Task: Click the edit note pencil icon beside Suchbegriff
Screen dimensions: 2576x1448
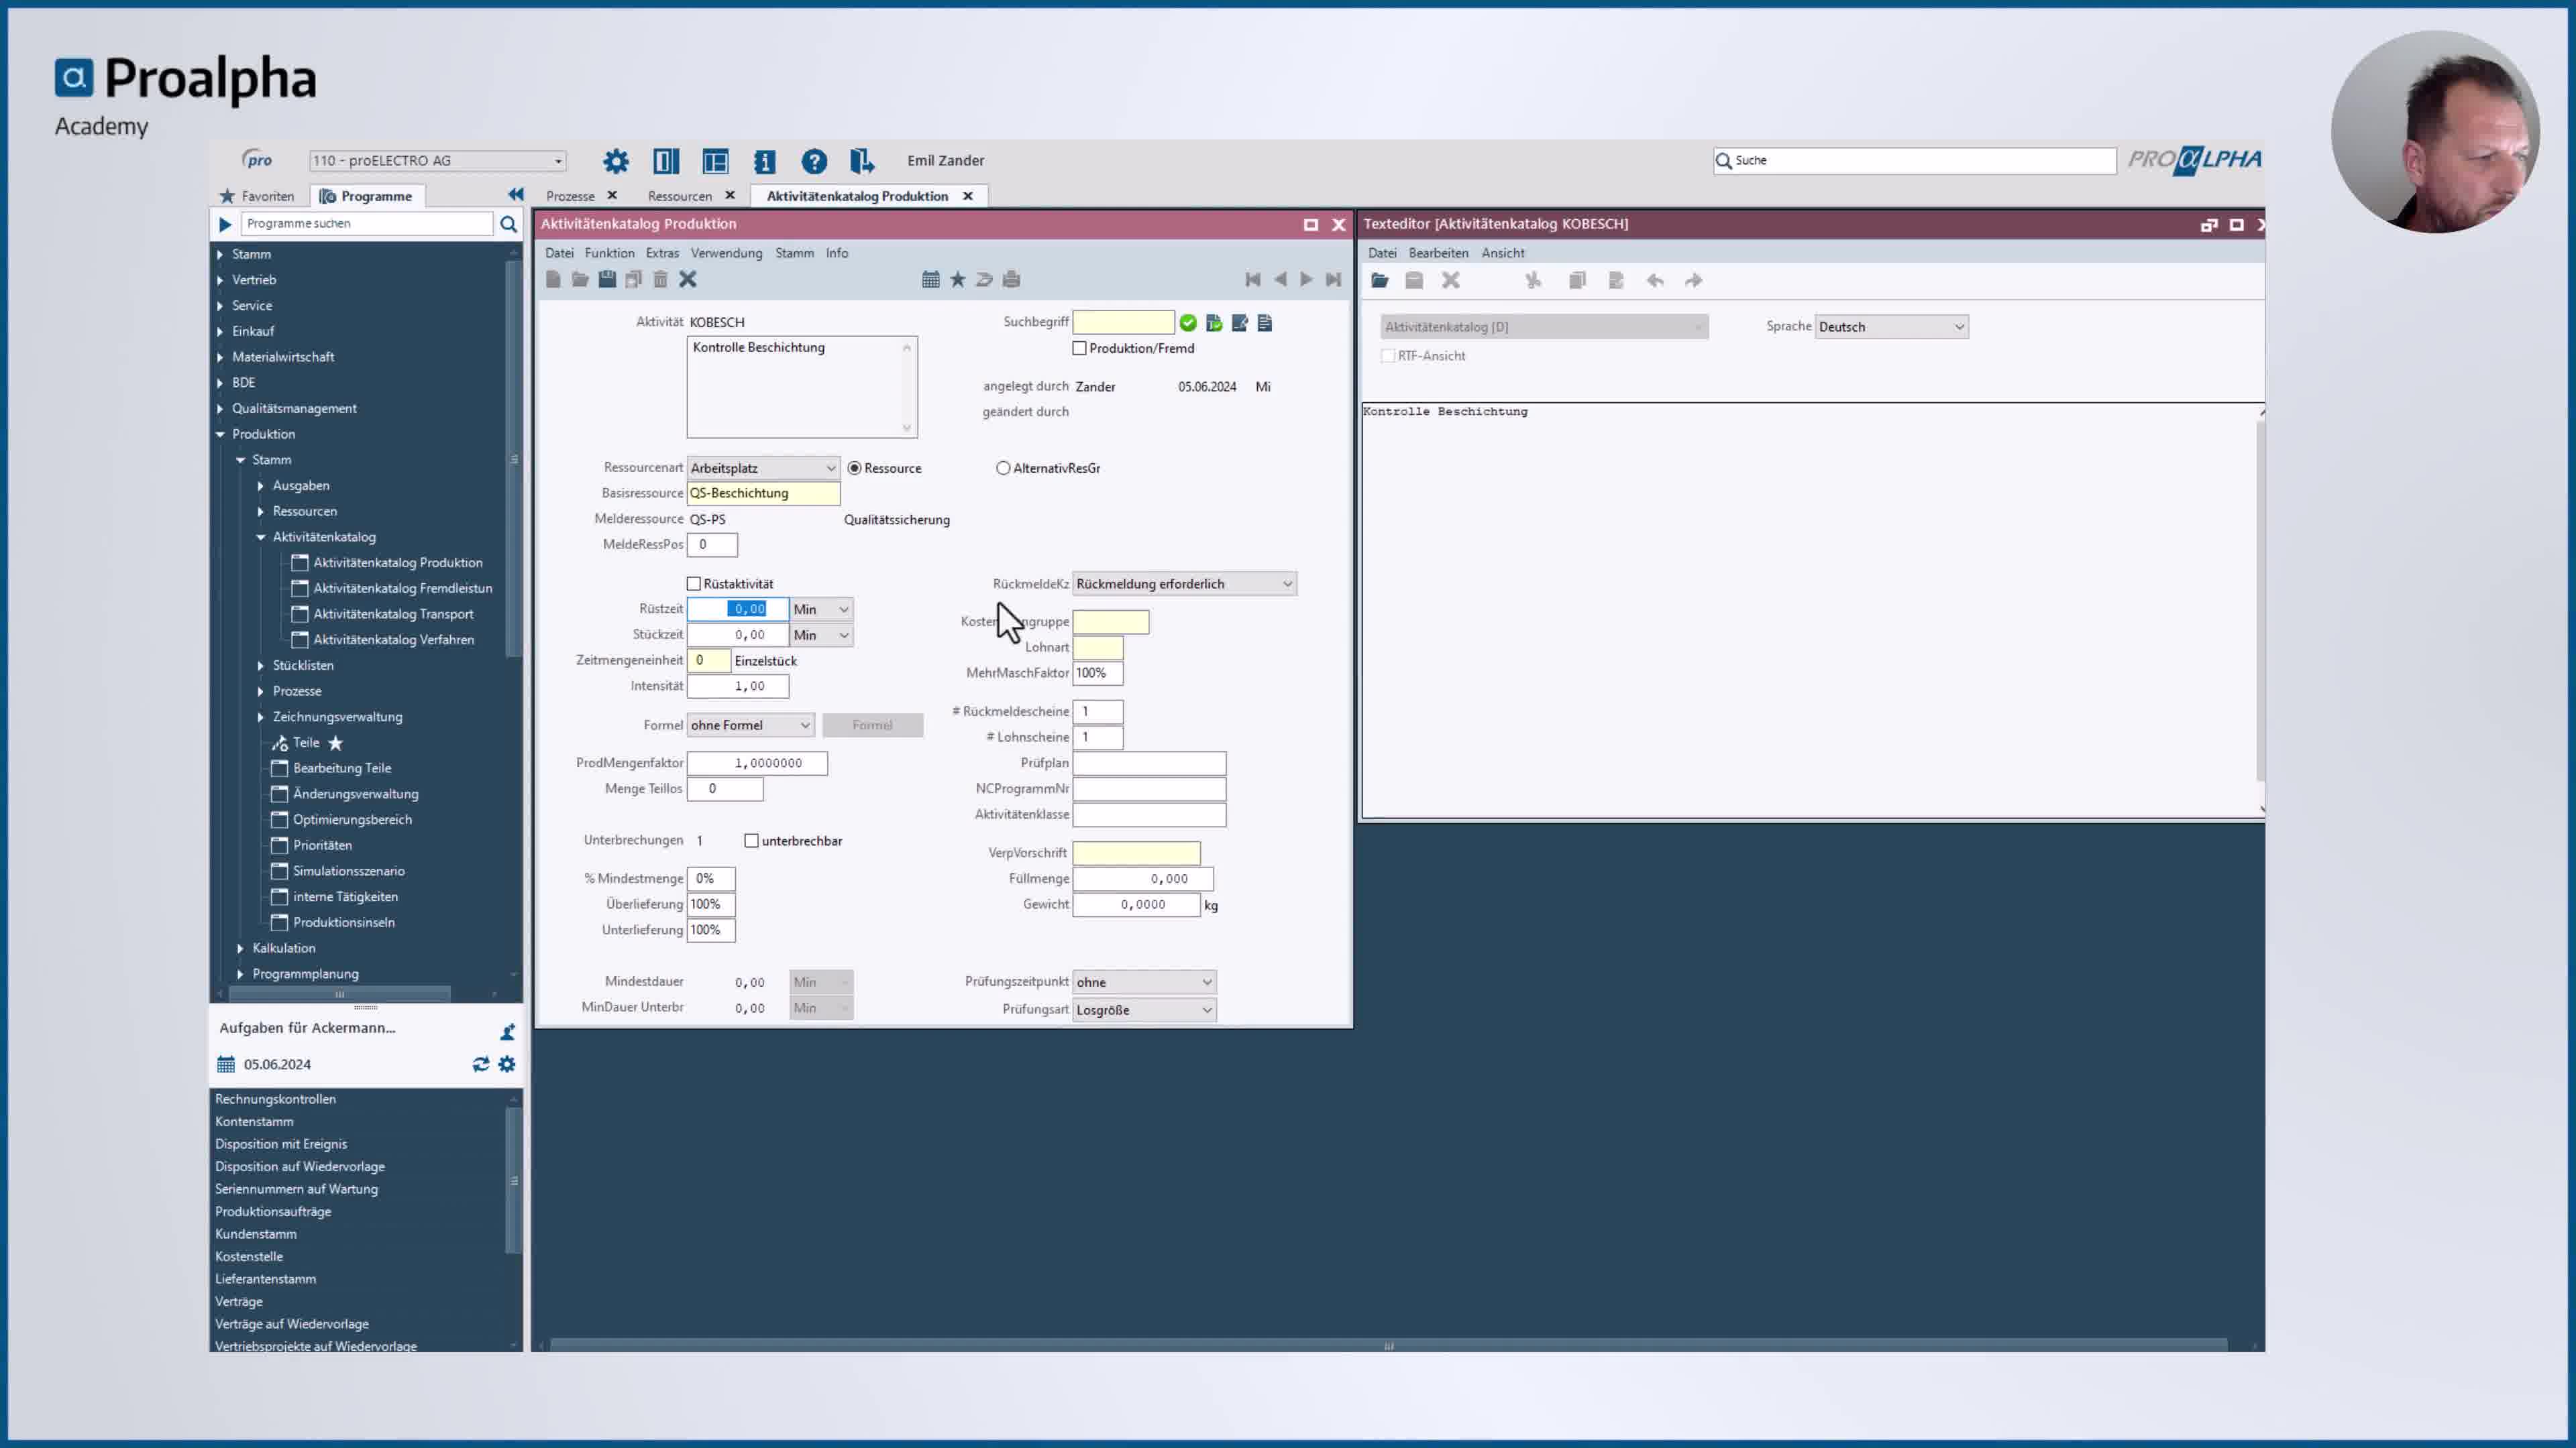Action: (1240, 322)
